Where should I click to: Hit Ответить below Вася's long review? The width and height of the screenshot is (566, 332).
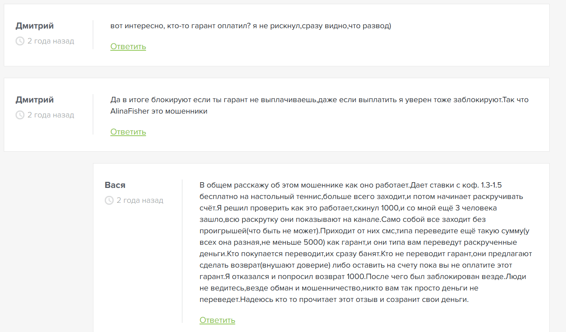click(x=217, y=320)
